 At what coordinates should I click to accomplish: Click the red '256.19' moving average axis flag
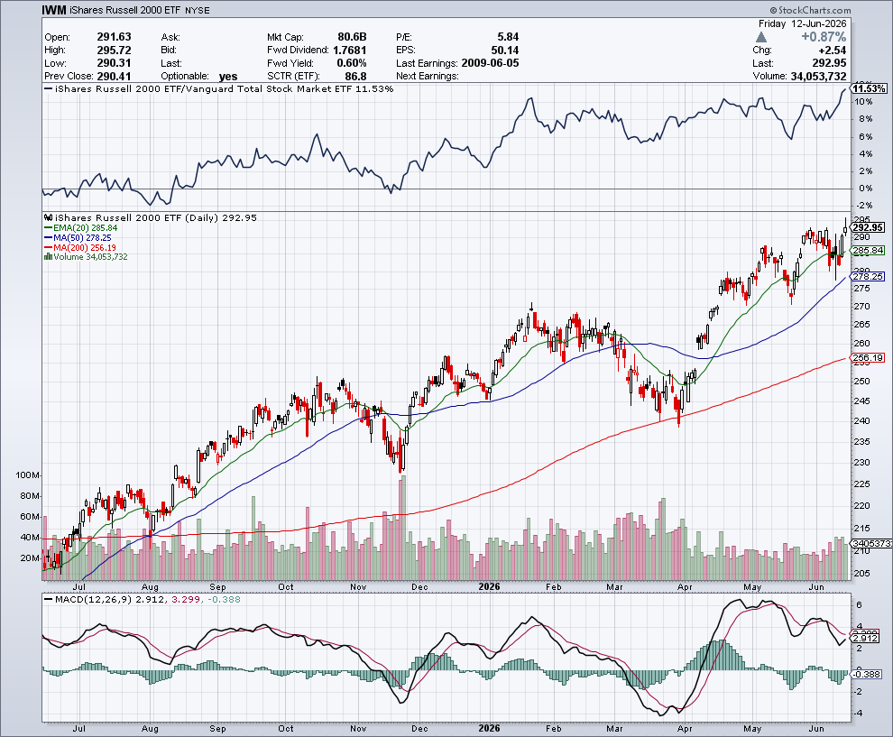click(x=868, y=358)
